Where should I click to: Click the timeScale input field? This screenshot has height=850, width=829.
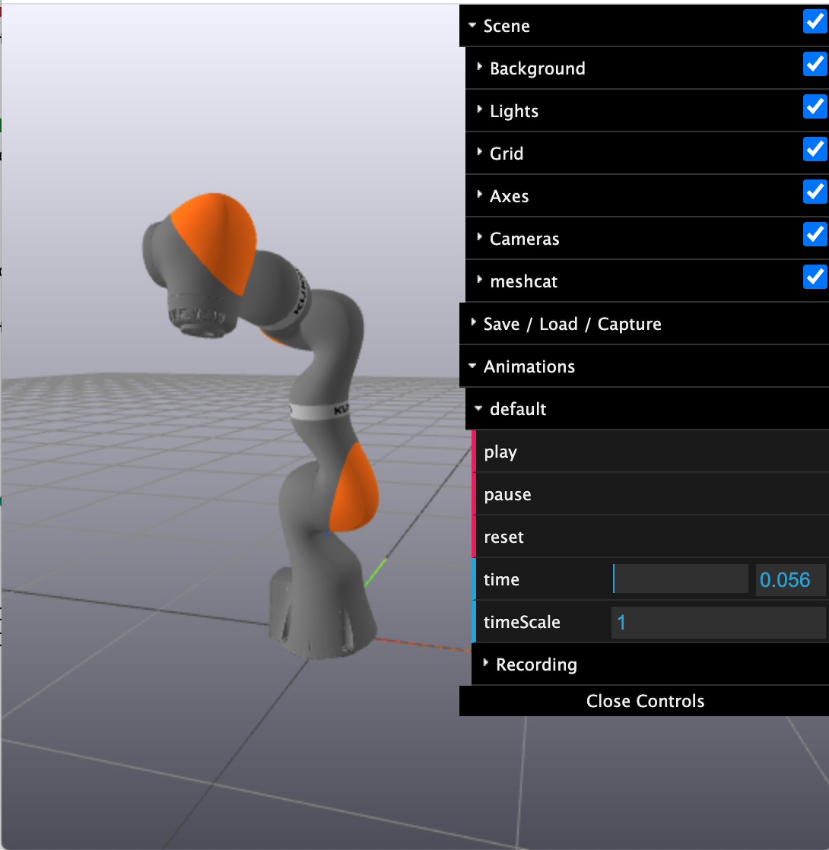pyautogui.click(x=716, y=622)
